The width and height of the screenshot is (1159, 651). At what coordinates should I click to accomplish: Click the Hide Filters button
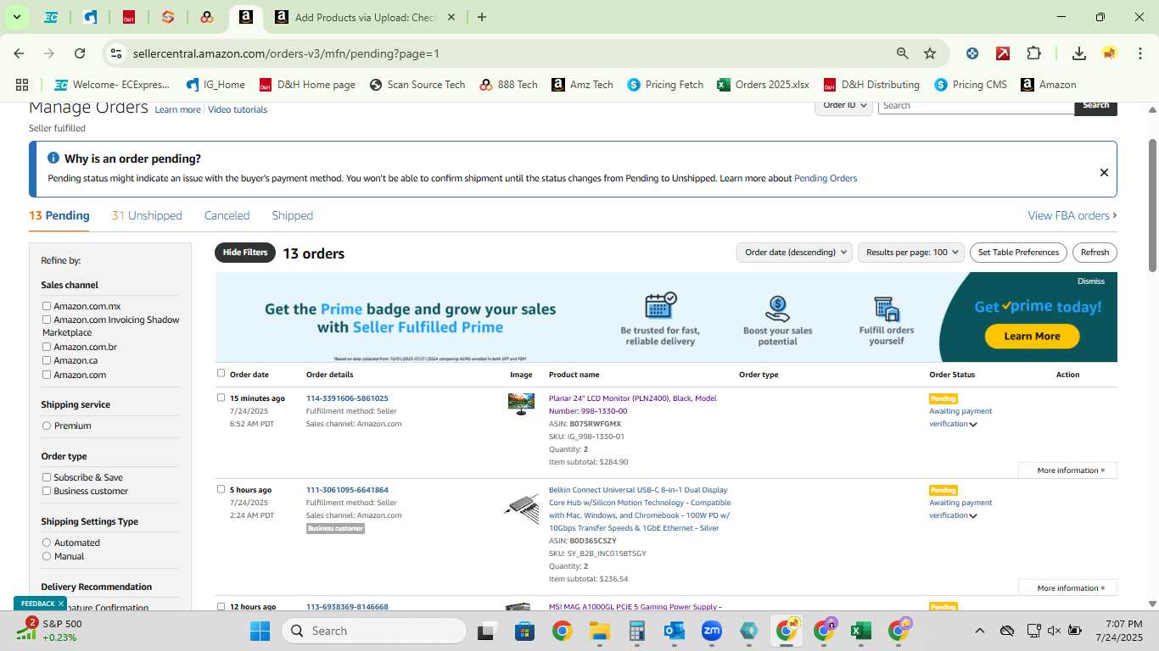245,253
